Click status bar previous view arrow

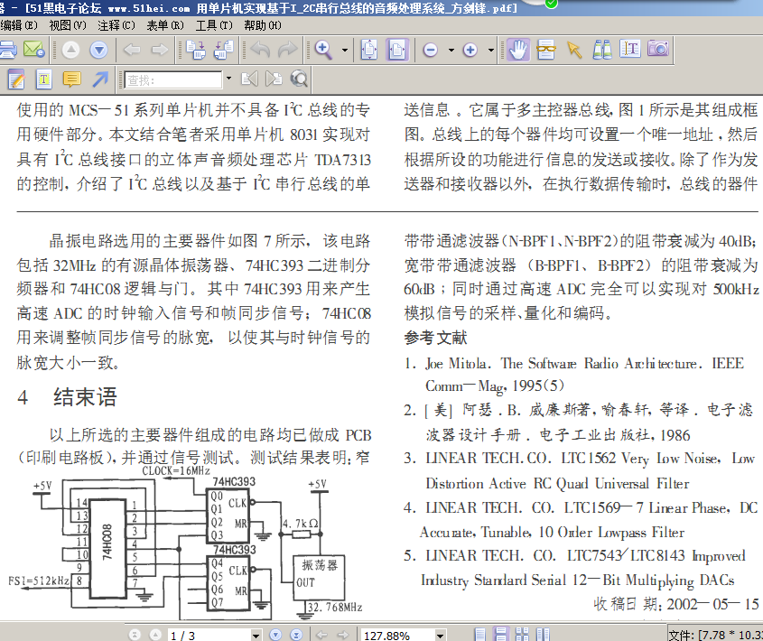pyautogui.click(x=321, y=635)
